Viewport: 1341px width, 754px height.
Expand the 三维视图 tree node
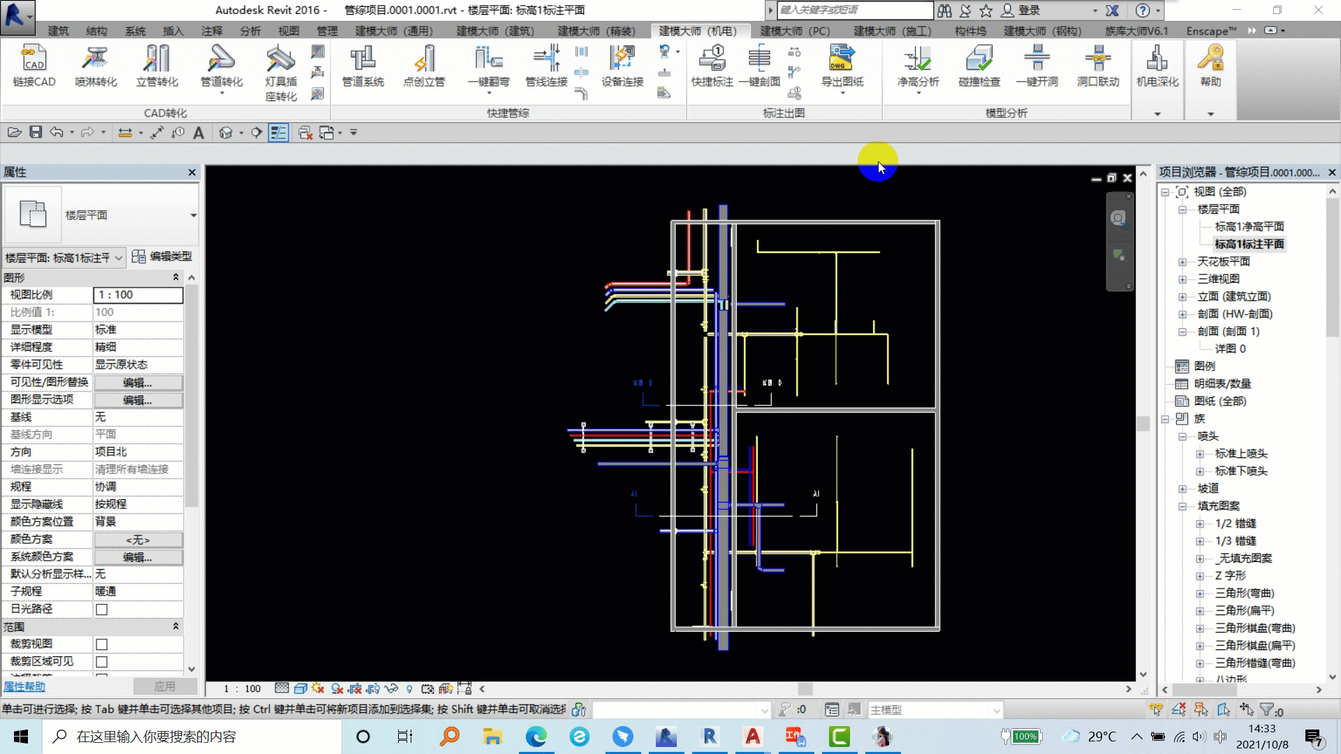tap(1182, 279)
